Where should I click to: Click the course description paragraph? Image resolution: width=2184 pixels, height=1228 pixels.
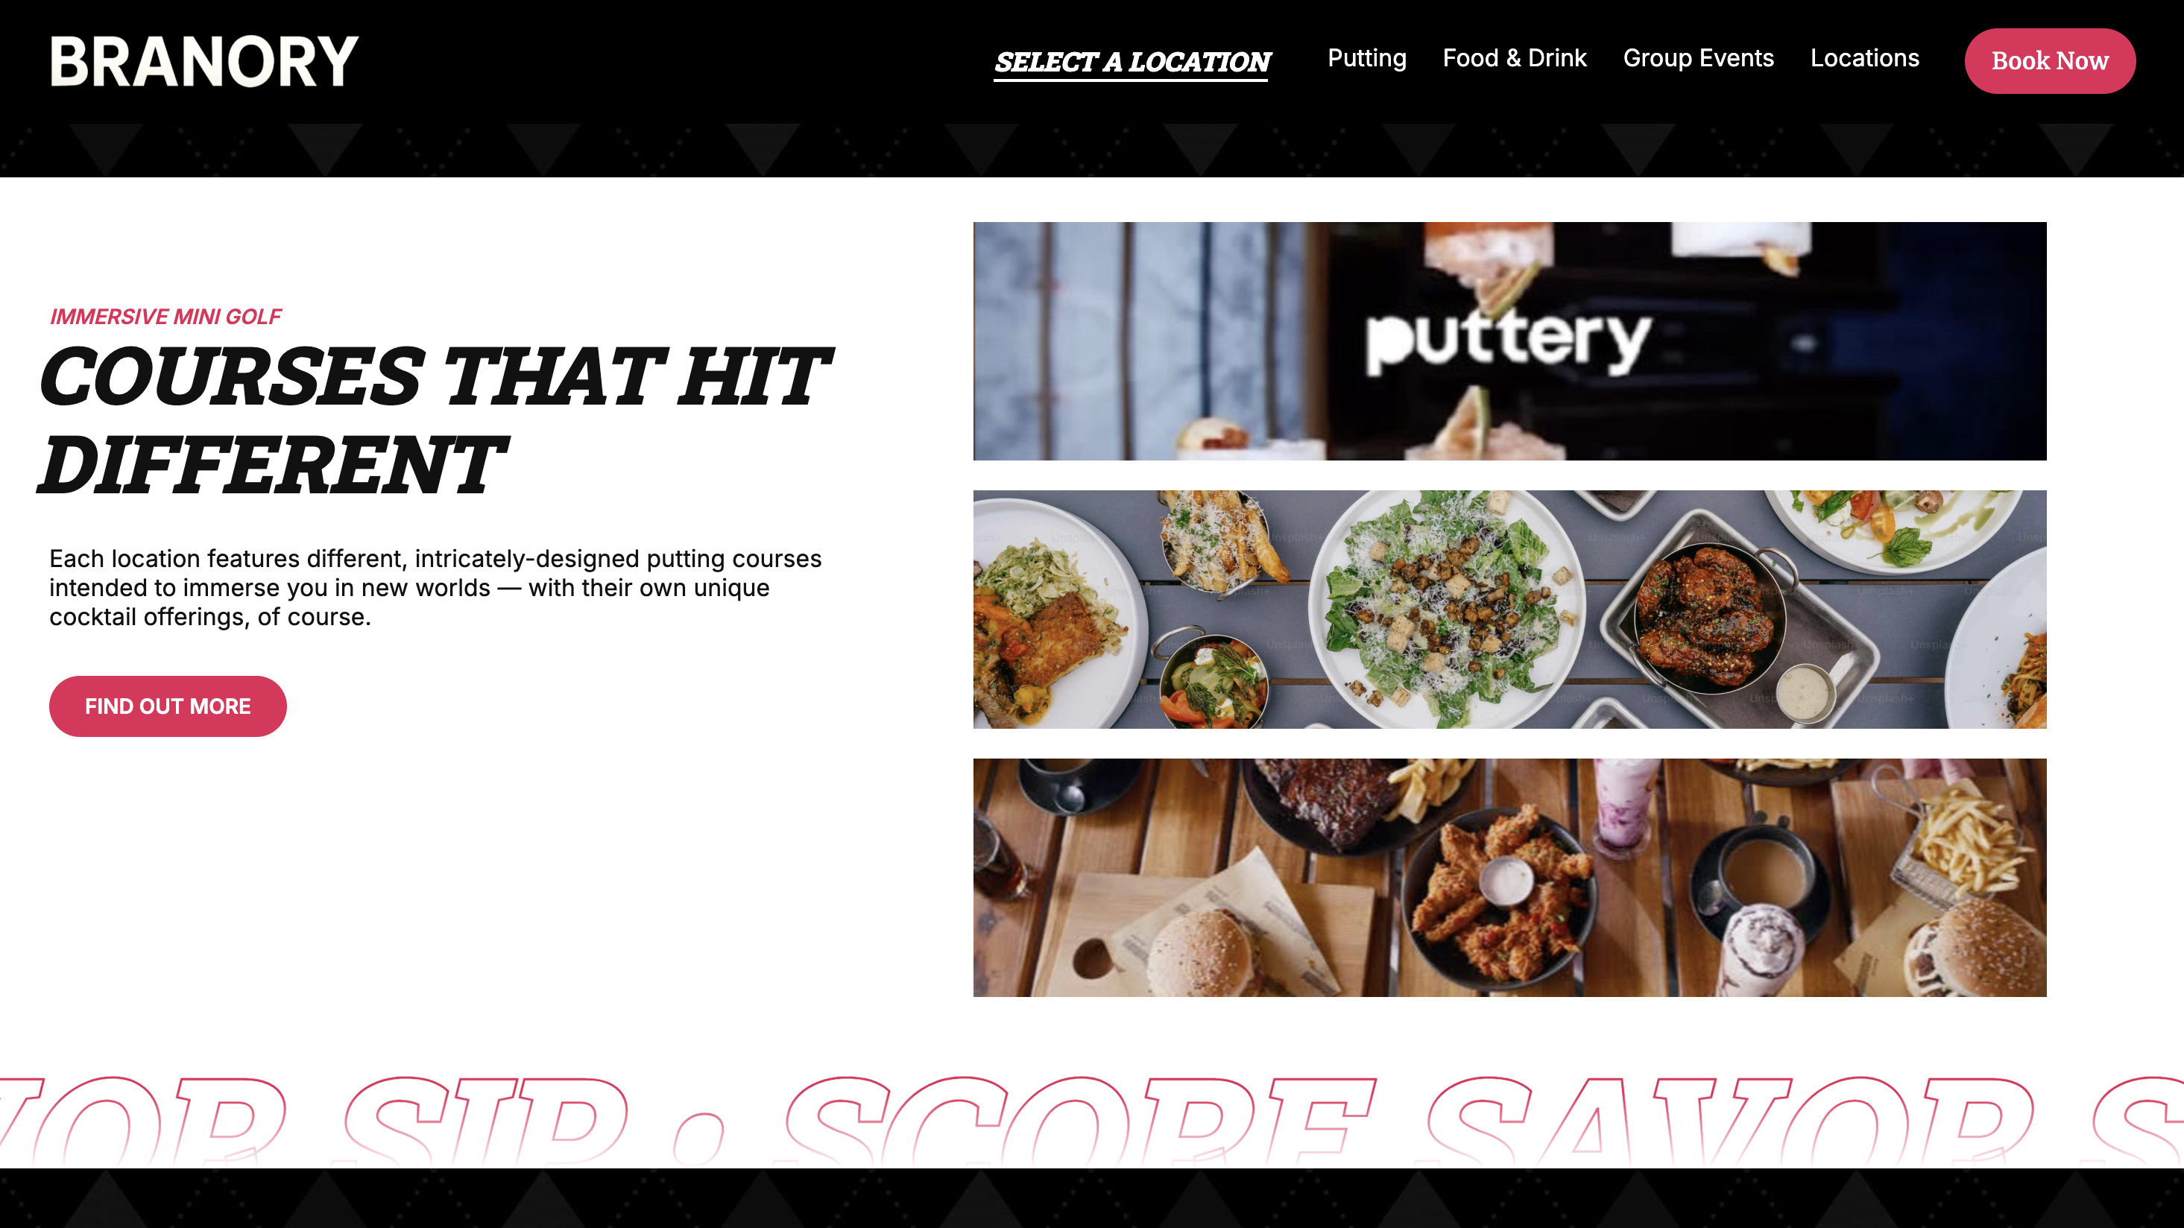point(435,587)
